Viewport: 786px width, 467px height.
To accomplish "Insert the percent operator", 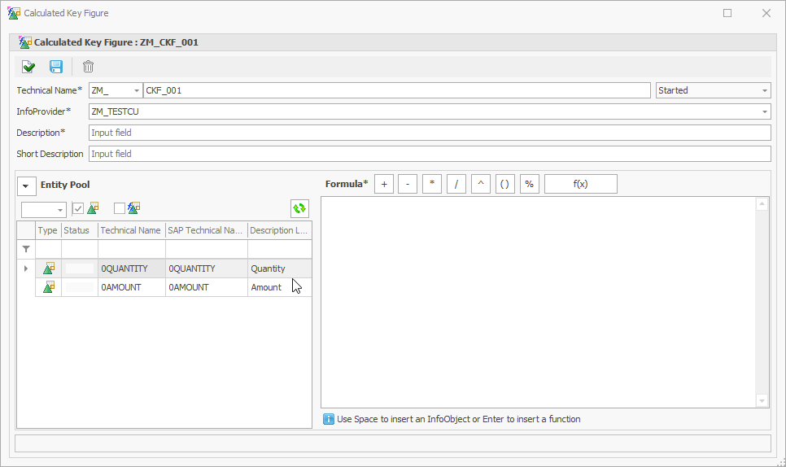I will (529, 184).
